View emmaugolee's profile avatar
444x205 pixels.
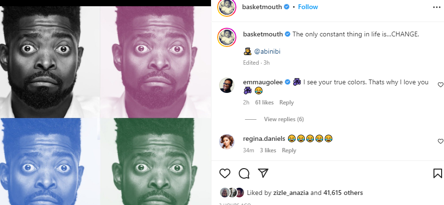point(226,85)
